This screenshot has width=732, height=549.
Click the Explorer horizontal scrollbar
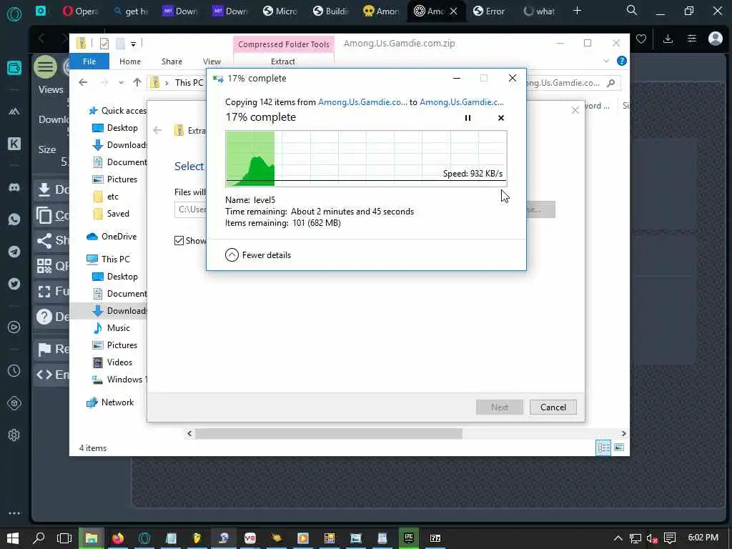coord(329,434)
